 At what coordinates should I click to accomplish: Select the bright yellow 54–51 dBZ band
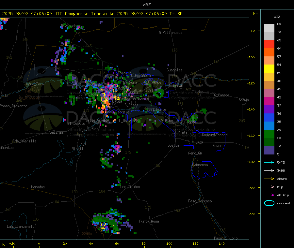[x=269, y=69]
